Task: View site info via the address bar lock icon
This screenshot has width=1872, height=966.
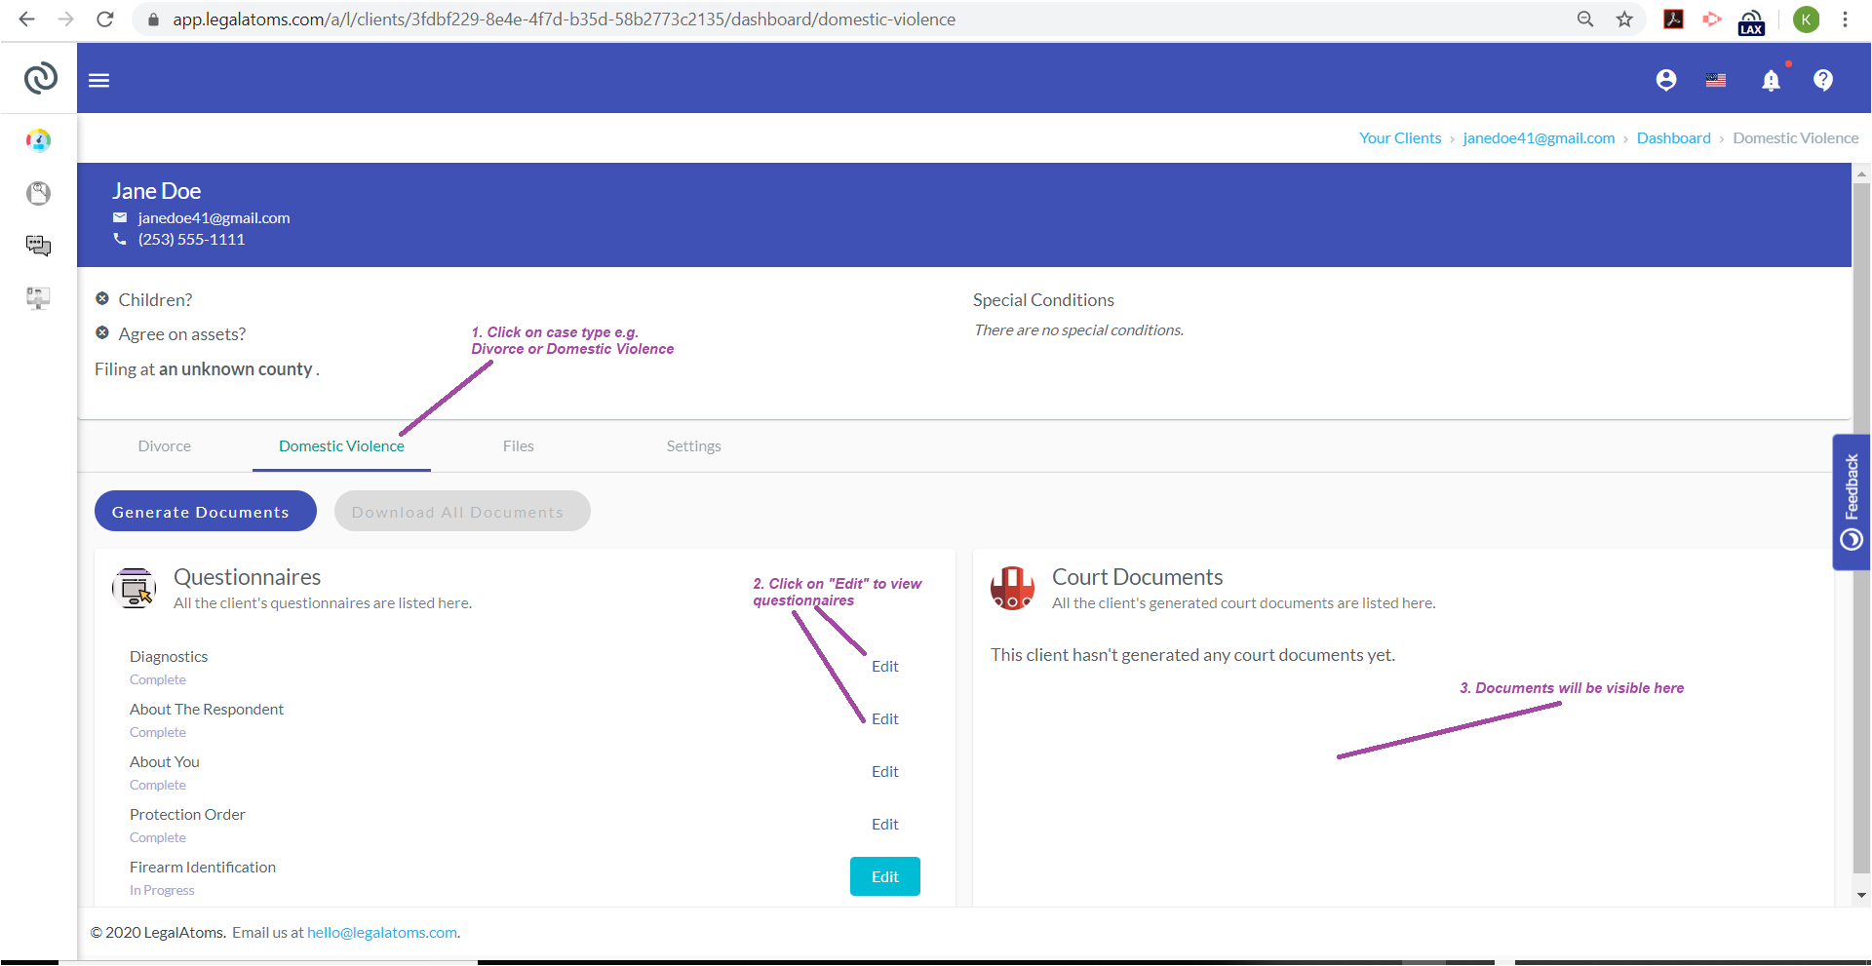Action: point(152,19)
